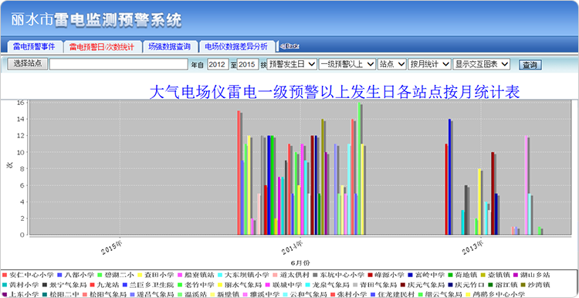The width and height of the screenshot is (579, 298).
Task: Click the 八都小学 blue legend swatch
Action: [x=59, y=275]
